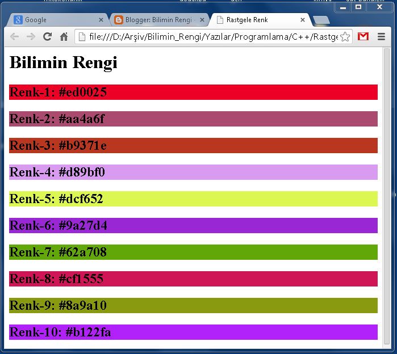The image size is (397, 354).
Task: Select the Rastgele Renk tab
Action: (x=261, y=20)
